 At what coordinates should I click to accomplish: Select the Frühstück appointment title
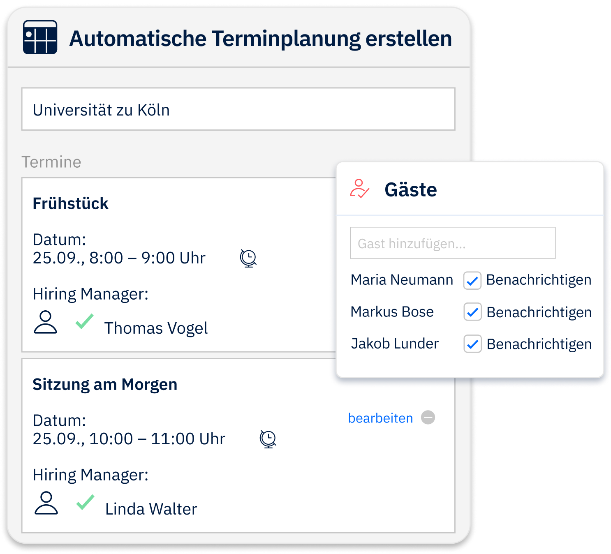[70, 203]
